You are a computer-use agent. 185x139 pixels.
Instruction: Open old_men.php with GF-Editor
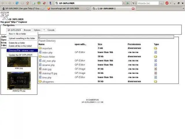pyautogui.click(x=80, y=61)
